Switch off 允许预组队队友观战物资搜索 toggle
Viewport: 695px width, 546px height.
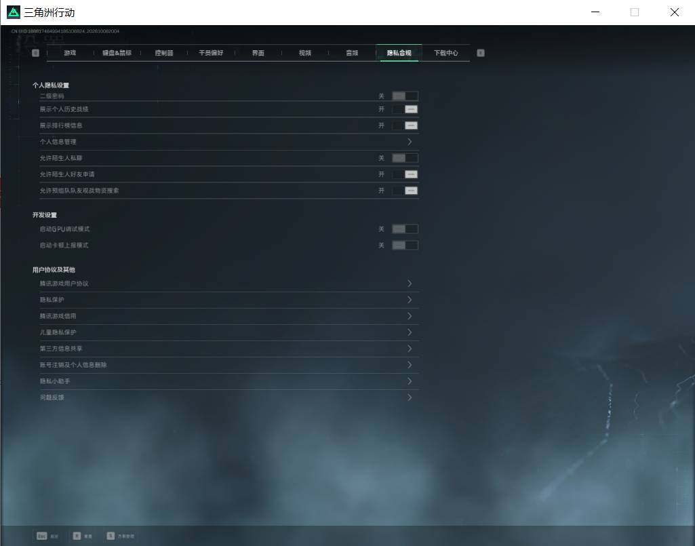coord(405,191)
